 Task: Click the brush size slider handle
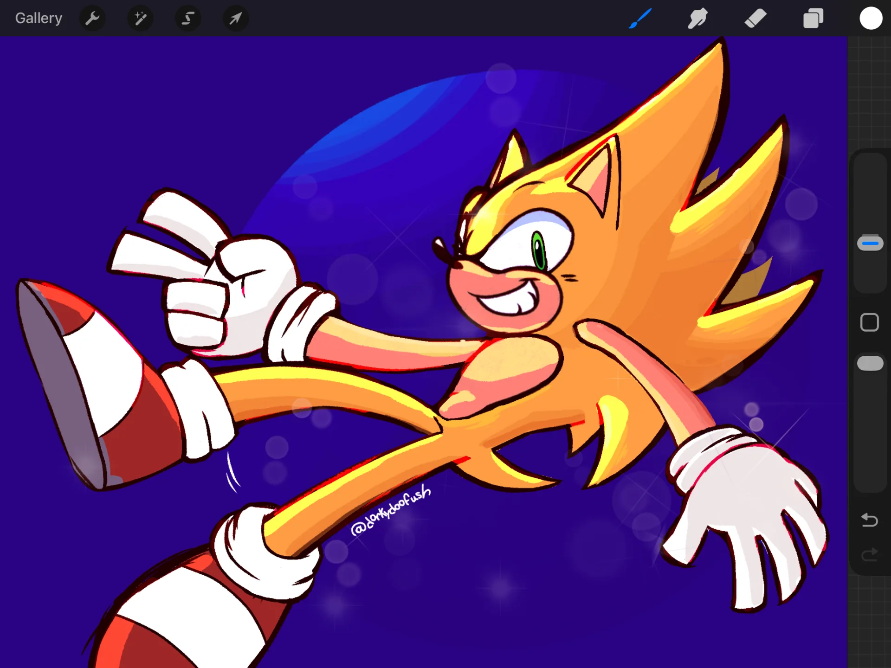click(870, 243)
